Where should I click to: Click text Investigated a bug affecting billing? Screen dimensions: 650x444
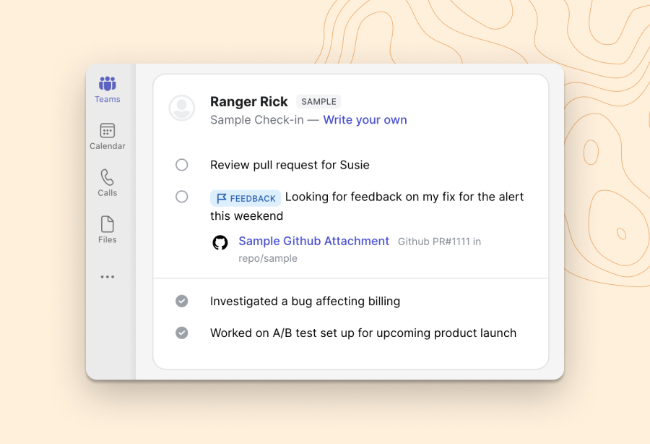pyautogui.click(x=305, y=302)
